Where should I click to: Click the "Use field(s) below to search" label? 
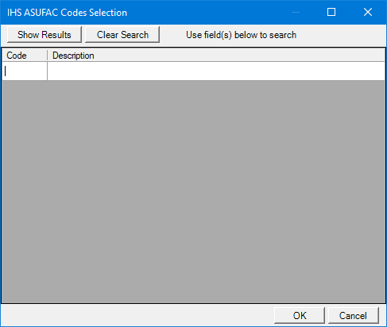[x=241, y=35]
